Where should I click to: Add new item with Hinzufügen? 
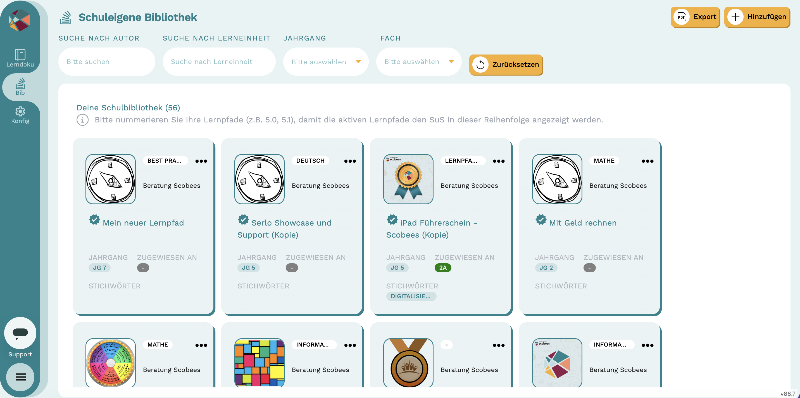(757, 17)
